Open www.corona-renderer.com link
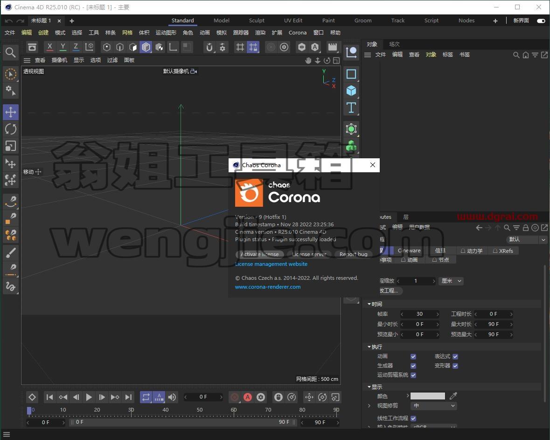 pos(268,287)
